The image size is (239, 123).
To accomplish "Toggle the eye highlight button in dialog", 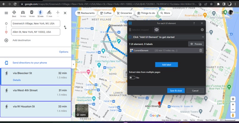I will pos(157,30).
